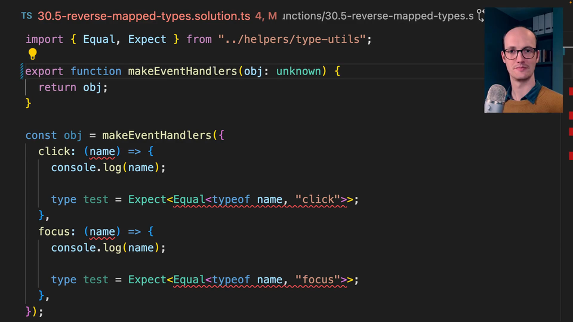Click the "../helpers/type-utils" import path
Image resolution: width=573 pixels, height=322 pixels.
pos(295,39)
